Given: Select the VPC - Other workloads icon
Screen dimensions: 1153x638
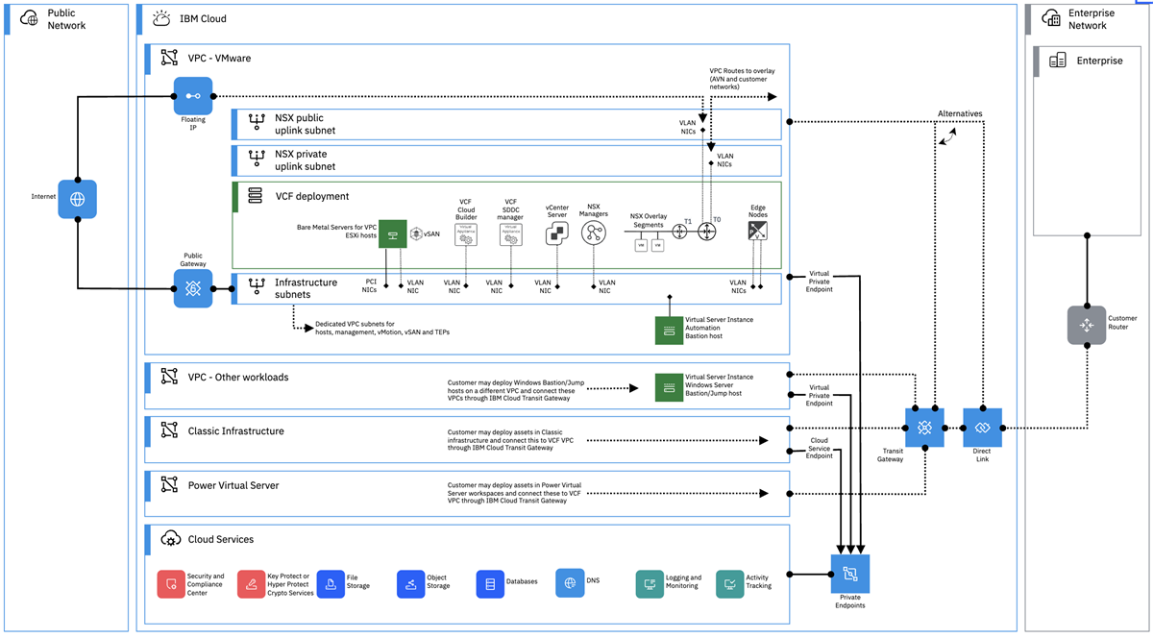Looking at the screenshot, I should [170, 377].
